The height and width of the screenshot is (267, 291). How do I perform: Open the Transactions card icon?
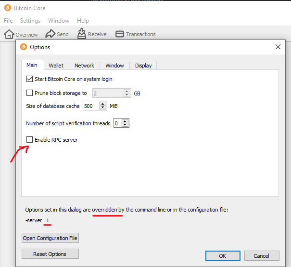coord(120,34)
